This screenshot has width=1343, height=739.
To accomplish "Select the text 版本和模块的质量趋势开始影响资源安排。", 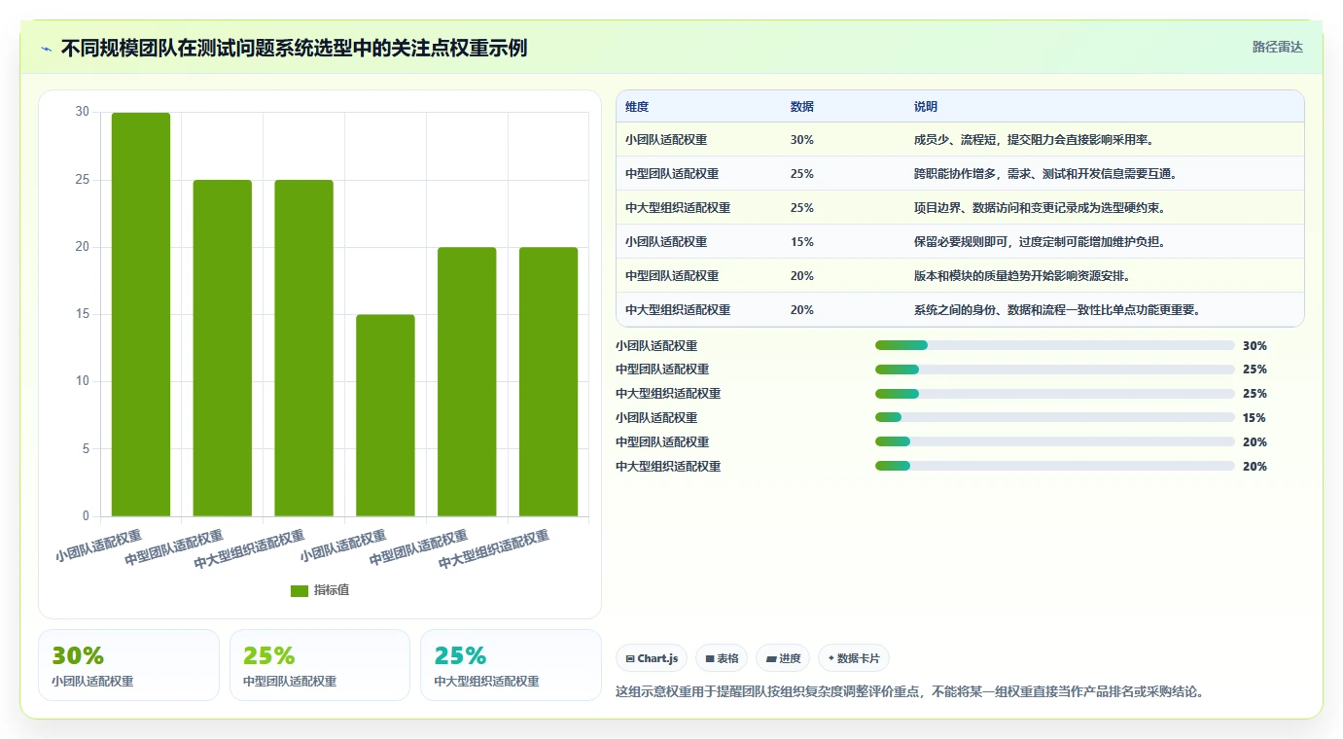I will [1022, 276].
